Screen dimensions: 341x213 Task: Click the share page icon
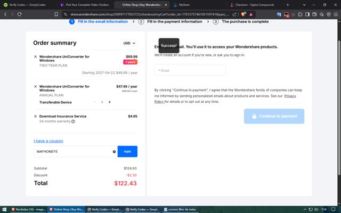[234, 14]
